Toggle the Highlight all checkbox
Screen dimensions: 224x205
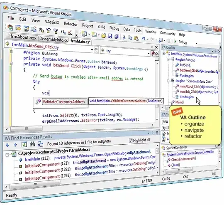pyautogui.click(x=131, y=141)
